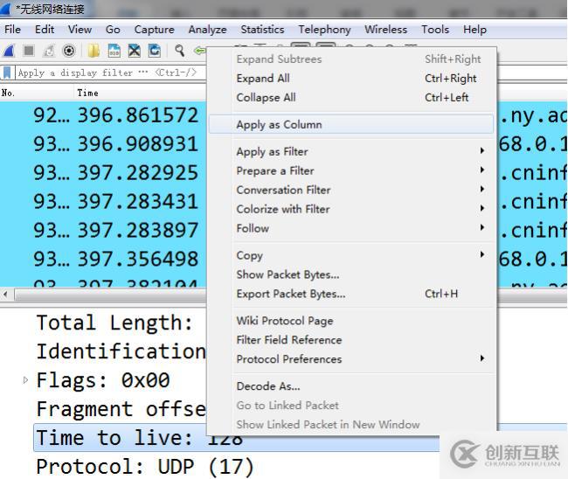
Task: Expand Colorize with Filter submenu
Action: click(x=350, y=209)
